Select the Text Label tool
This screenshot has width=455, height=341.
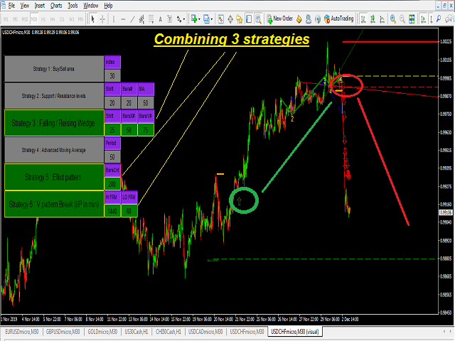(170, 19)
